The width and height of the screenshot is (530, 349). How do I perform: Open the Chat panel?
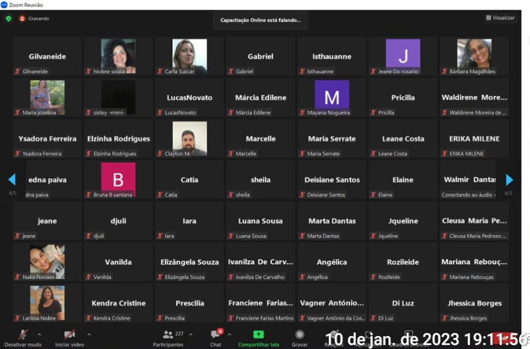pyautogui.click(x=216, y=335)
